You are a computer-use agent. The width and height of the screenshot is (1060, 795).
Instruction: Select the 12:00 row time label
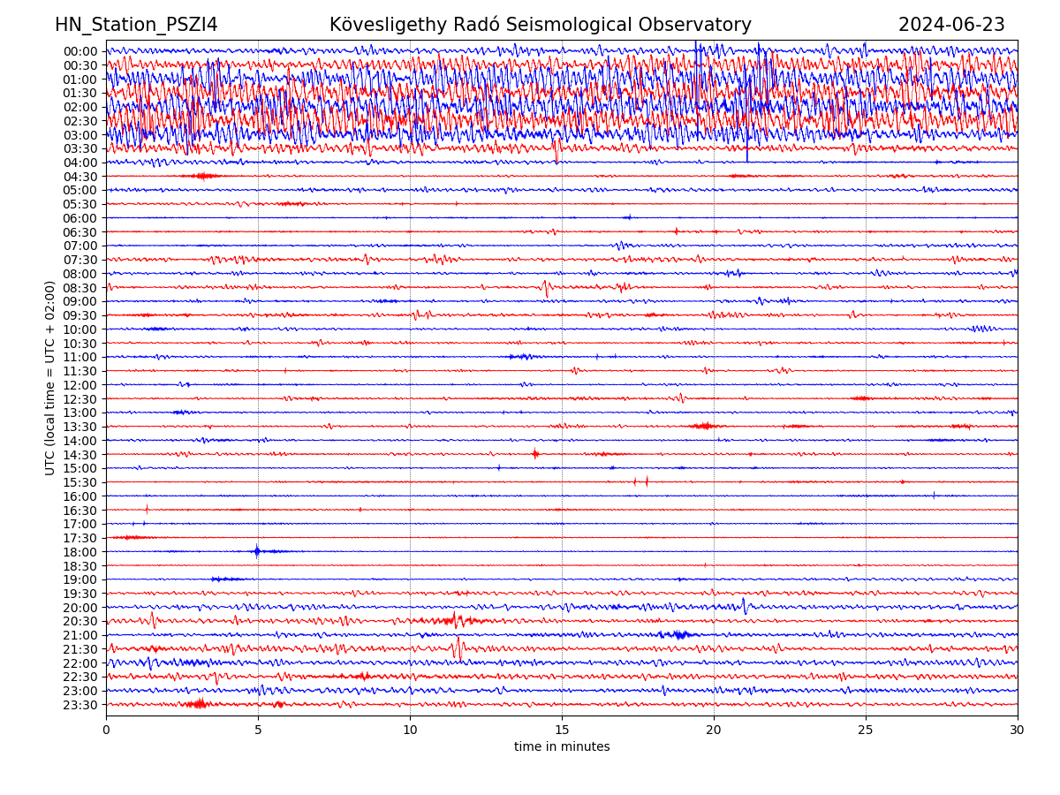[x=79, y=385]
